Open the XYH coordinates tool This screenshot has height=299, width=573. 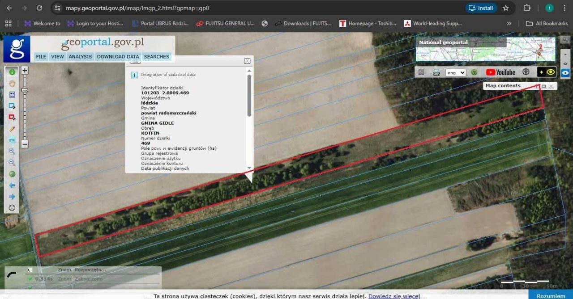12,140
